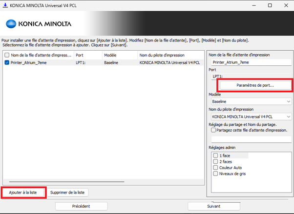
Task: Click the Modèle column header
Action: 119,55
